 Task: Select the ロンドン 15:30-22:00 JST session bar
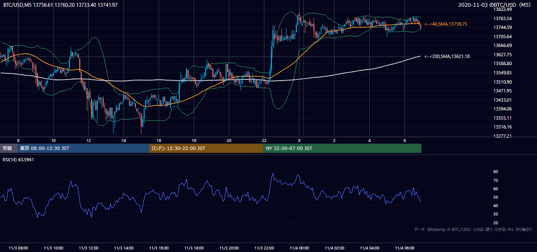[206, 148]
